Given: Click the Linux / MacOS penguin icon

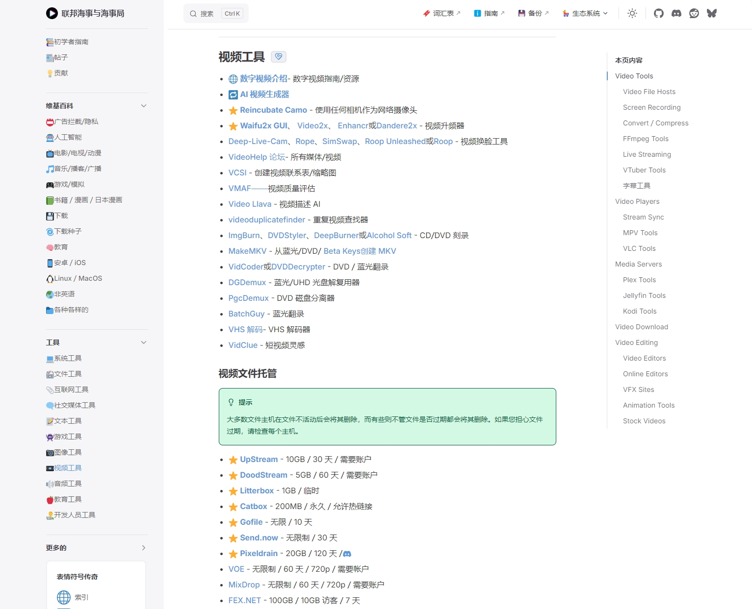Looking at the screenshot, I should tap(50, 279).
